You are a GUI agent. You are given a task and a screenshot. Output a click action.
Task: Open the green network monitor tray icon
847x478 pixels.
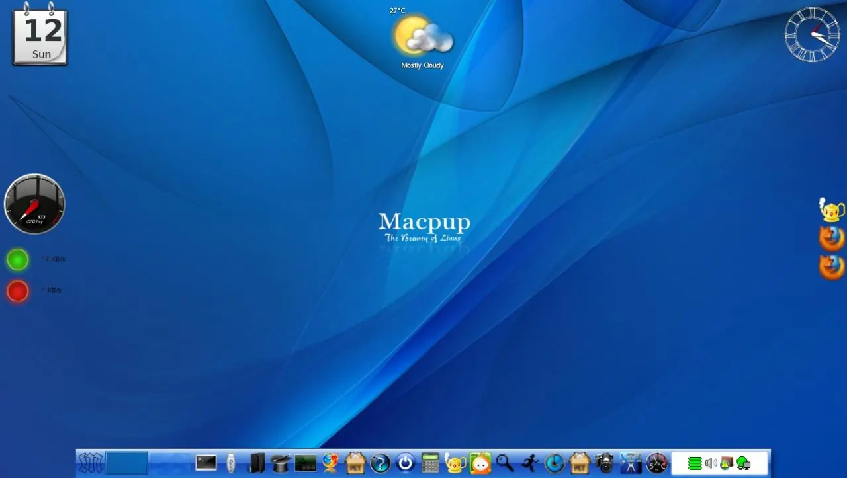(x=744, y=463)
